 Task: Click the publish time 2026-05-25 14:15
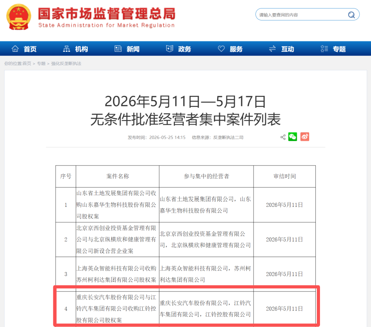click(x=167, y=138)
